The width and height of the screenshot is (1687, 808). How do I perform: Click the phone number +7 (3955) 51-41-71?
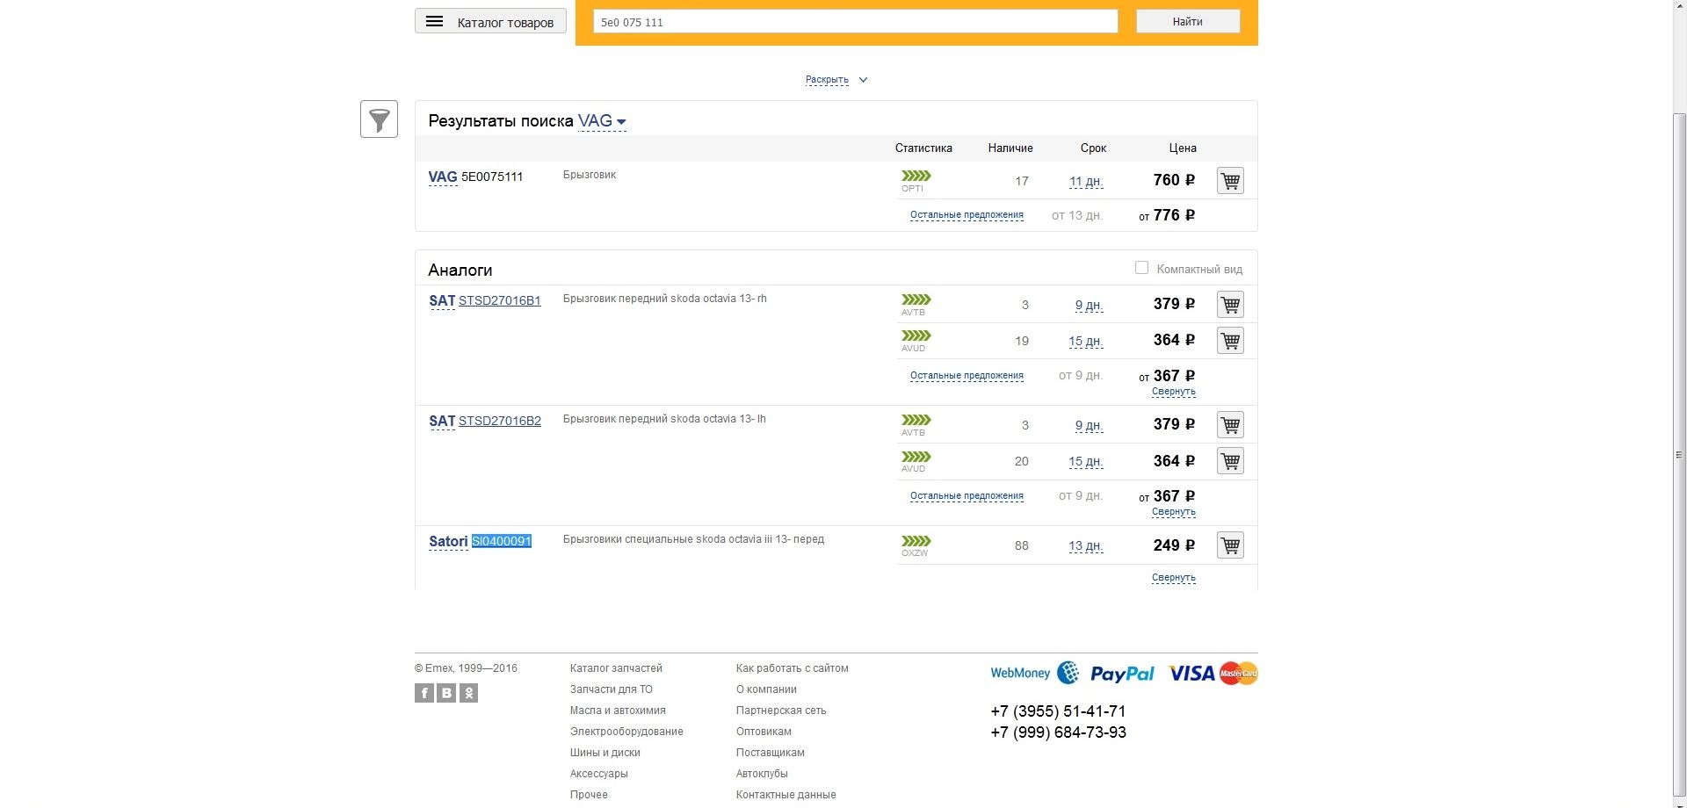(x=1058, y=711)
